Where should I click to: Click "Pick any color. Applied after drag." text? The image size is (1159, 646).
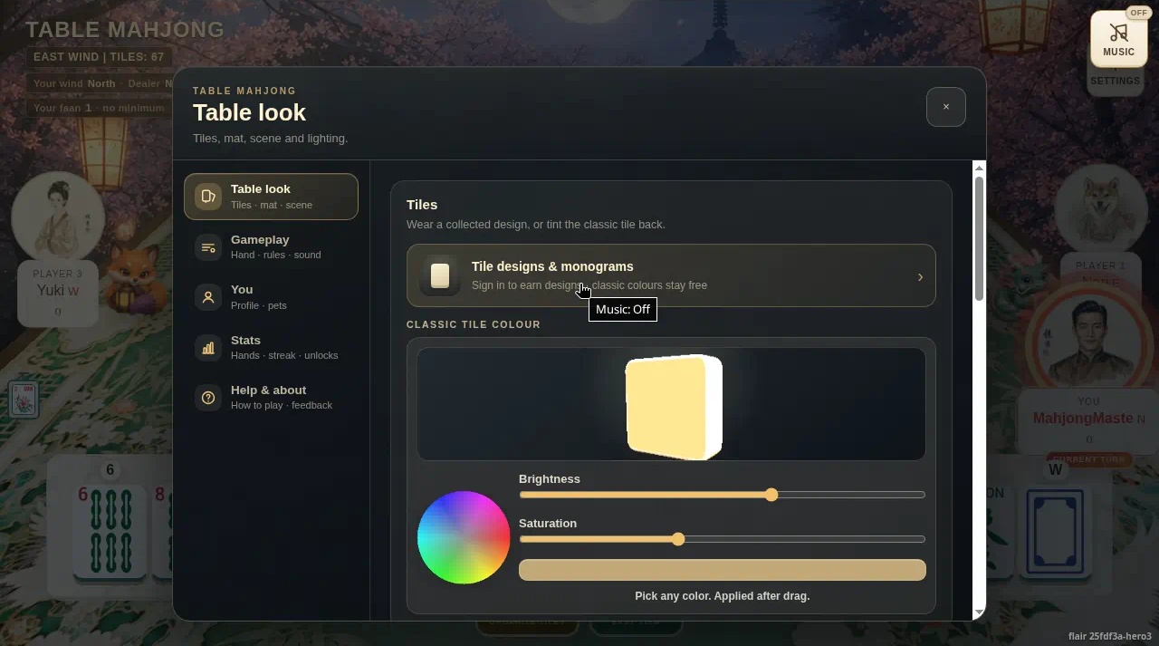click(x=723, y=596)
